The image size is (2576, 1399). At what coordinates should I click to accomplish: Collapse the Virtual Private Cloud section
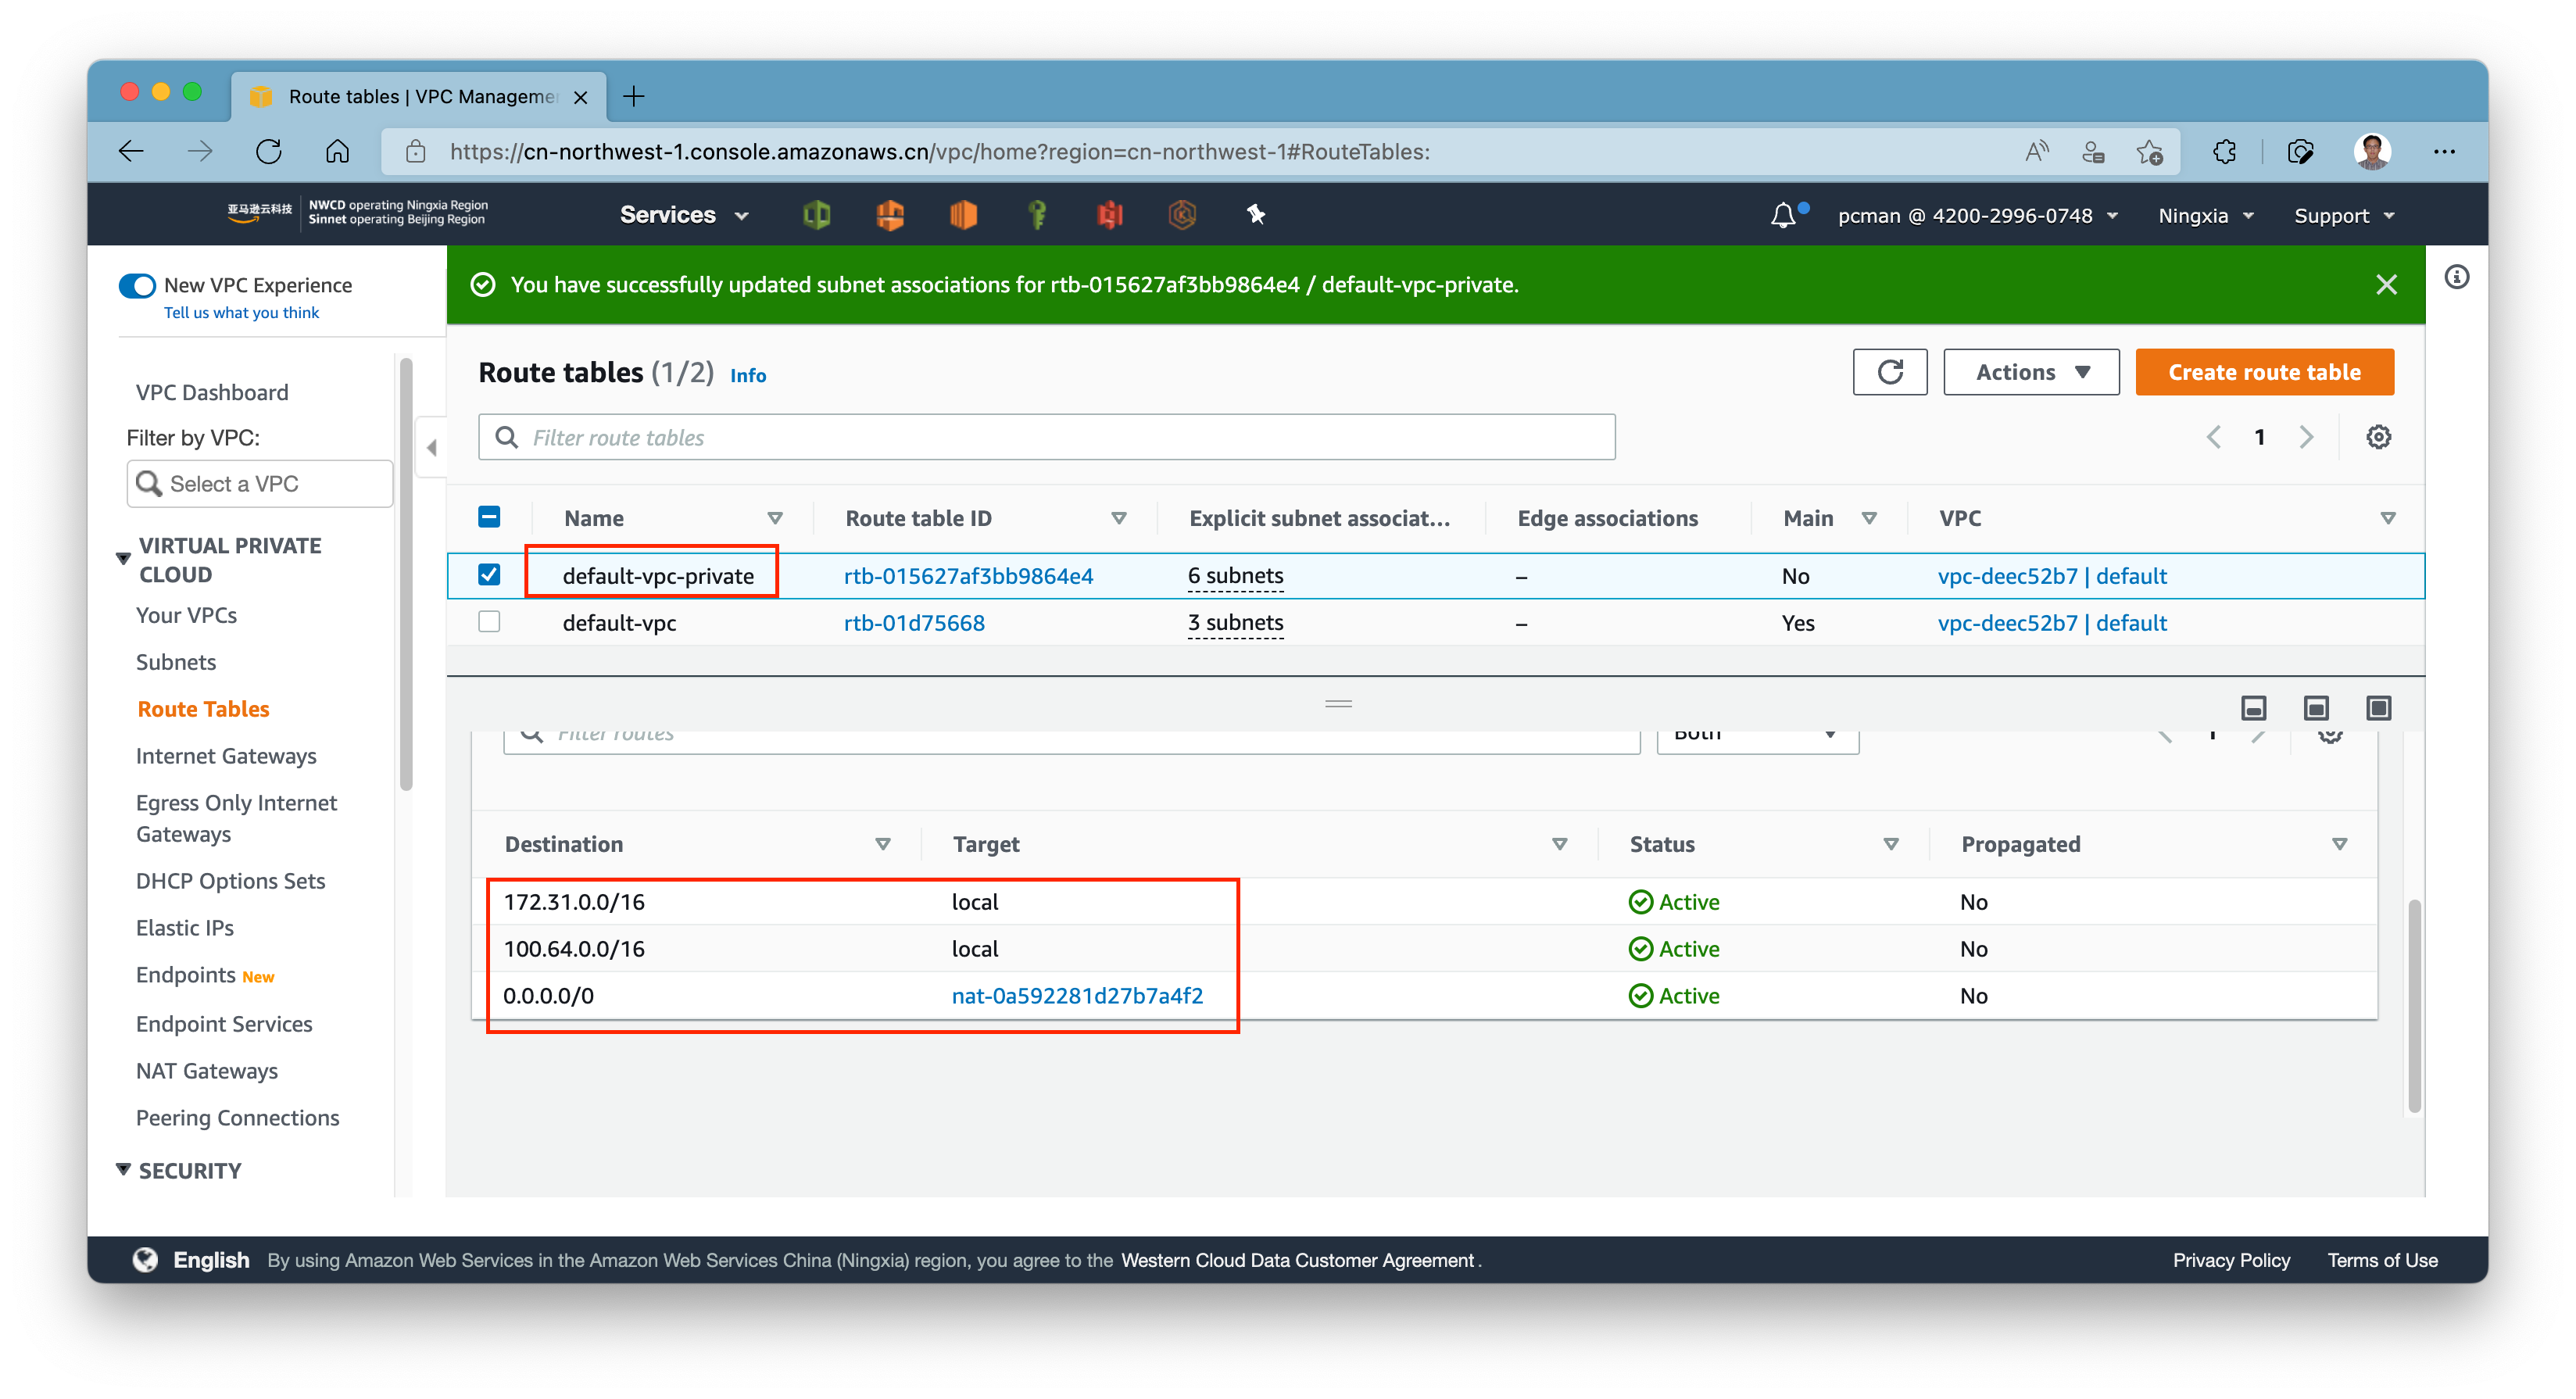pyautogui.click(x=123, y=558)
